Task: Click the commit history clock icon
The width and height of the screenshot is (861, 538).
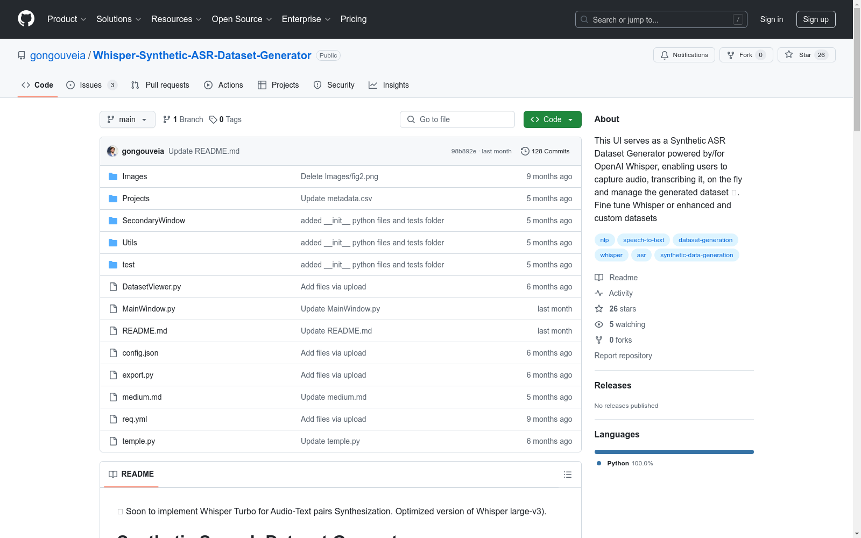Action: [525, 151]
